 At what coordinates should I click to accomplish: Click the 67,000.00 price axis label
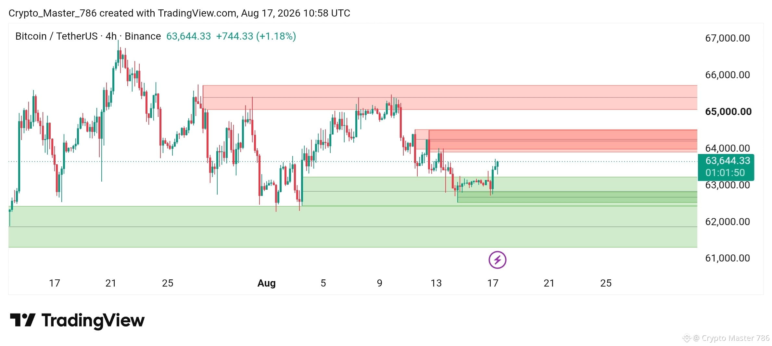728,38
